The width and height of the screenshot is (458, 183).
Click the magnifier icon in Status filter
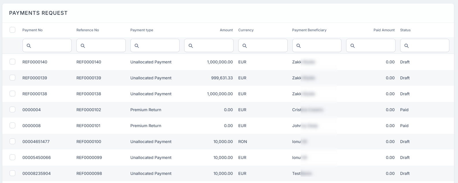click(407, 46)
